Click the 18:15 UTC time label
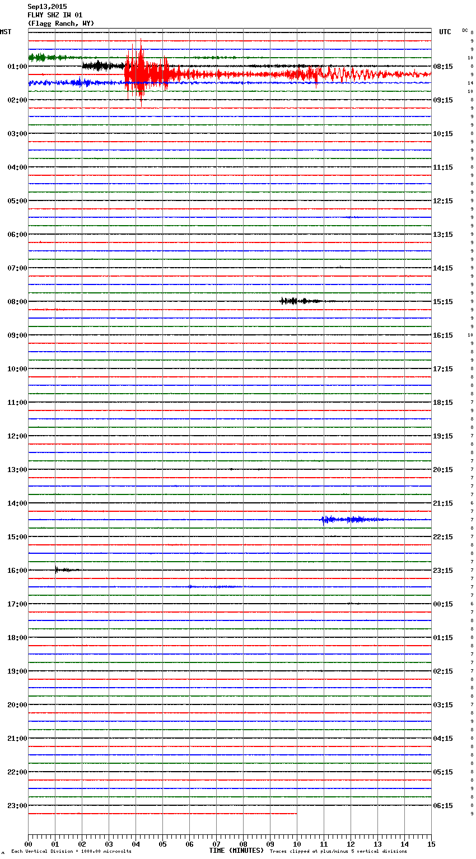 (x=443, y=403)
